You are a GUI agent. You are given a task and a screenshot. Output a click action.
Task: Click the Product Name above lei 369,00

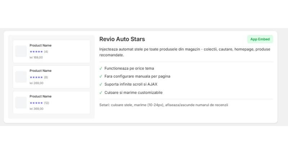(41, 96)
